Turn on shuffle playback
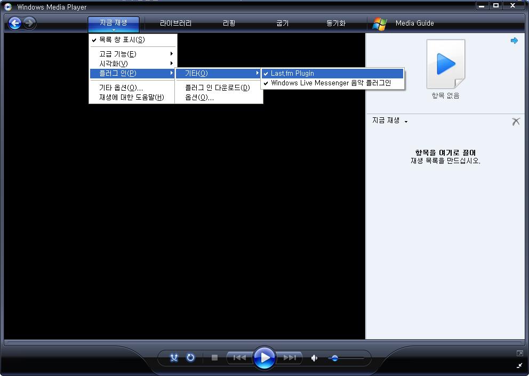This screenshot has width=529, height=376. 174,357
